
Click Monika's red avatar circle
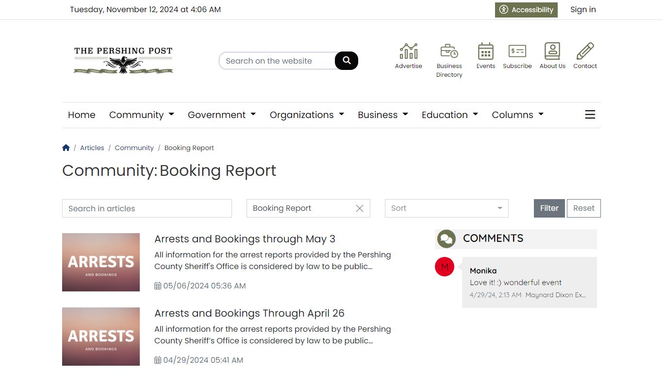click(x=445, y=267)
